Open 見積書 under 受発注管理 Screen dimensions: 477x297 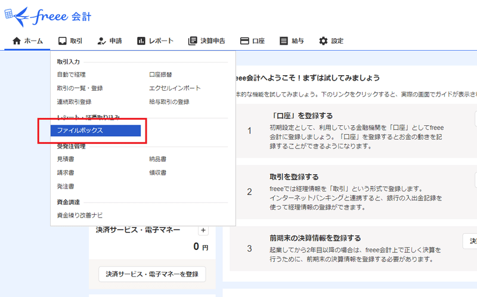[66, 159]
